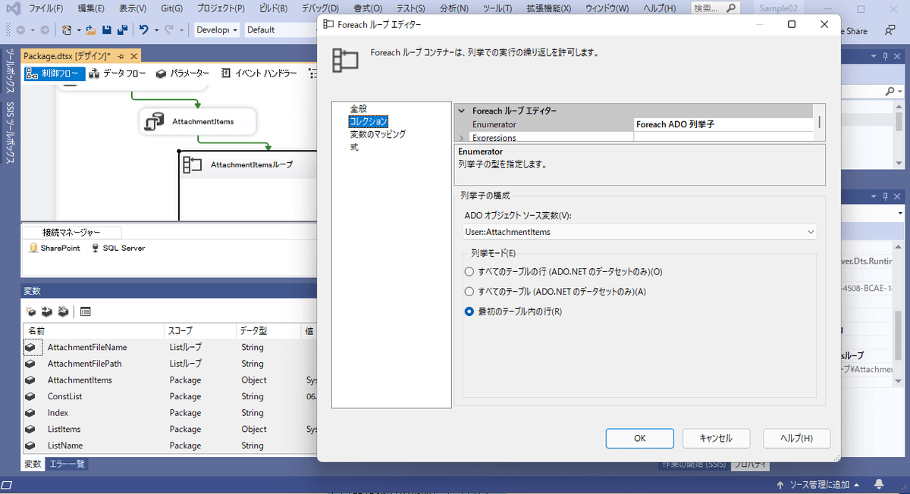Open the 制御フロー tab
Viewport: 910px width, 494px height.
(54, 73)
